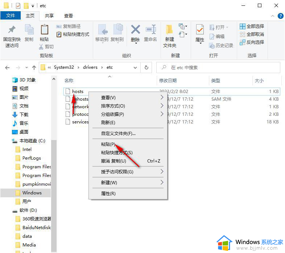This screenshot has height=253, width=285.
Task: Click the Forward navigation arrow
Action: point(18,68)
